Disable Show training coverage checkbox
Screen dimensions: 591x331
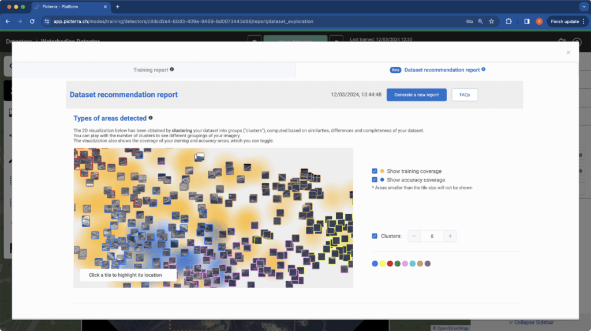[x=374, y=171]
